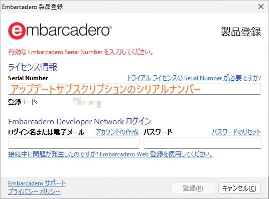Click the login name or email field

(x=74, y=143)
